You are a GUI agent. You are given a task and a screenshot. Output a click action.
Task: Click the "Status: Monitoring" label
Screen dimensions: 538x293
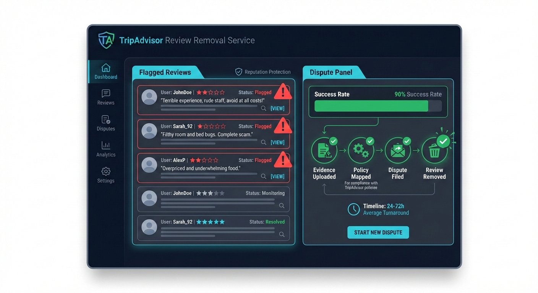point(265,193)
